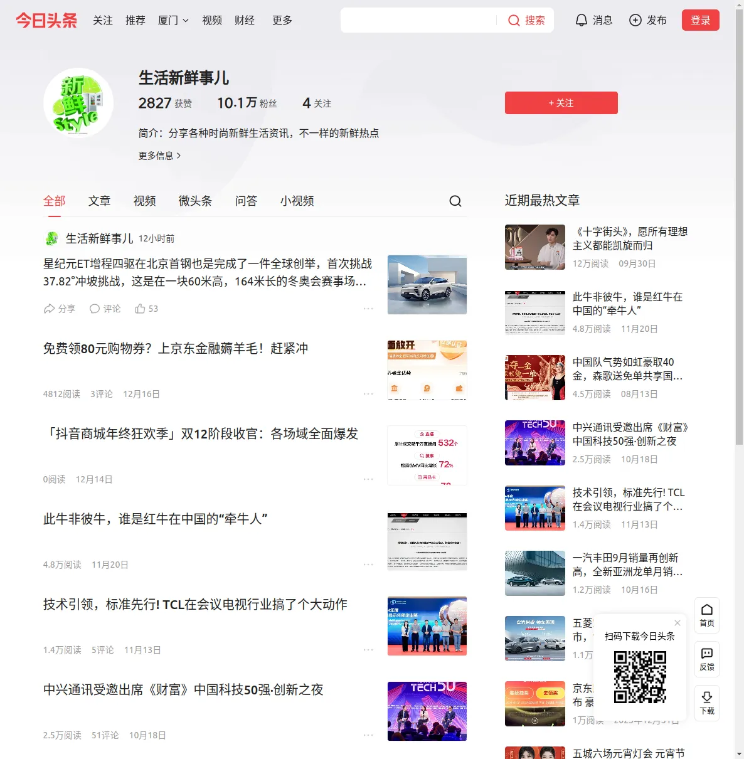Switch to the 小视频 tab
Image resolution: width=744 pixels, height=759 pixels.
[297, 201]
